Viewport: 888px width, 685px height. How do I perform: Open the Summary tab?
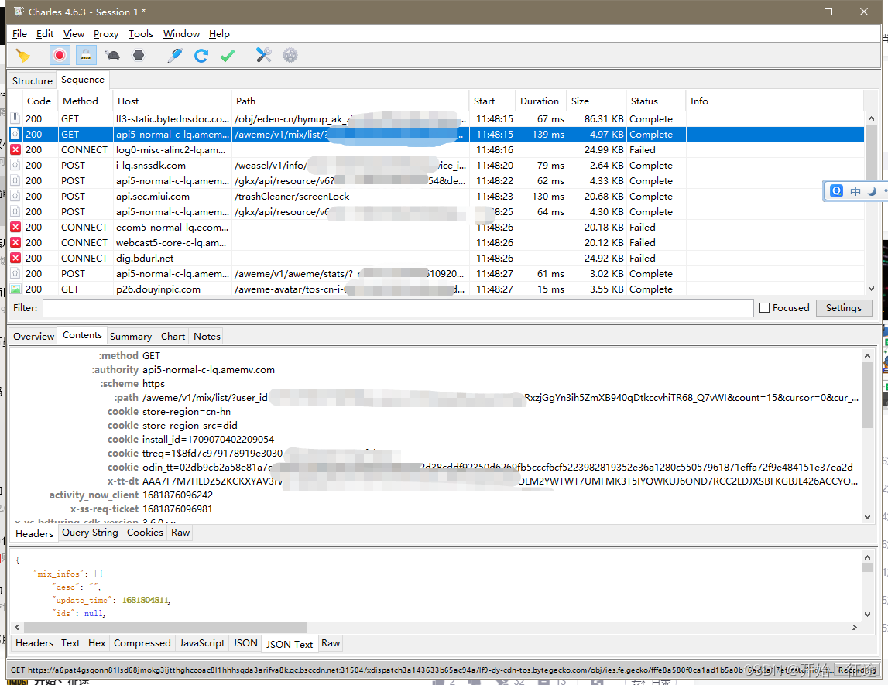[131, 336]
